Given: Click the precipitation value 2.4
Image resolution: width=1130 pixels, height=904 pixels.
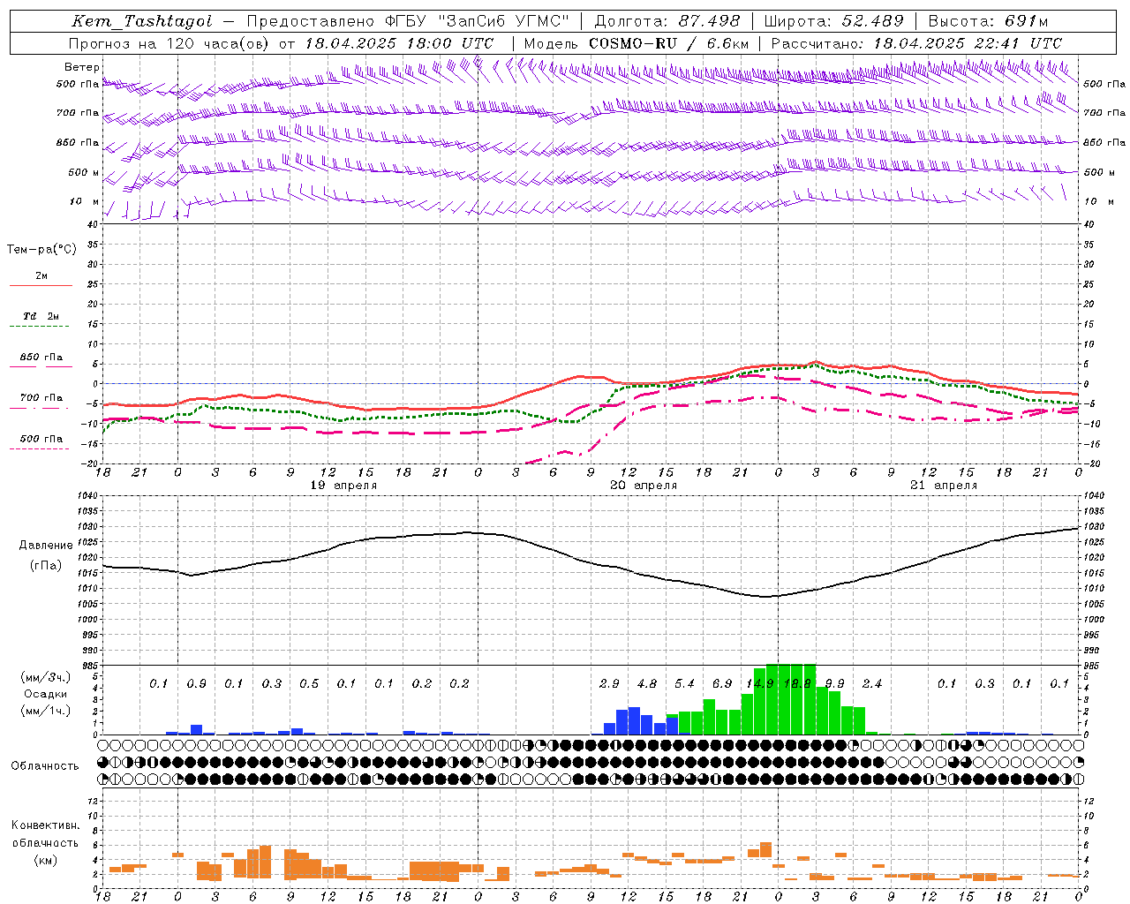Looking at the screenshot, I should point(872,684).
